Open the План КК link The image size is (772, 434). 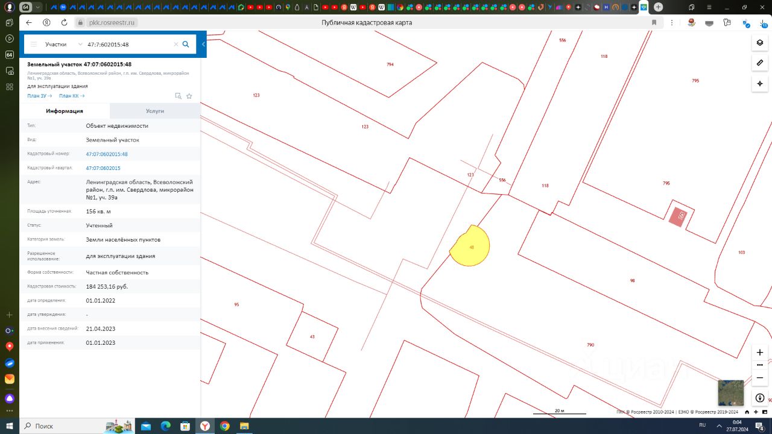tap(71, 96)
